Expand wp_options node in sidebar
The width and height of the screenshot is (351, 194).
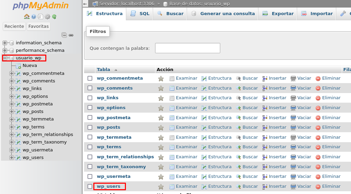point(11,96)
